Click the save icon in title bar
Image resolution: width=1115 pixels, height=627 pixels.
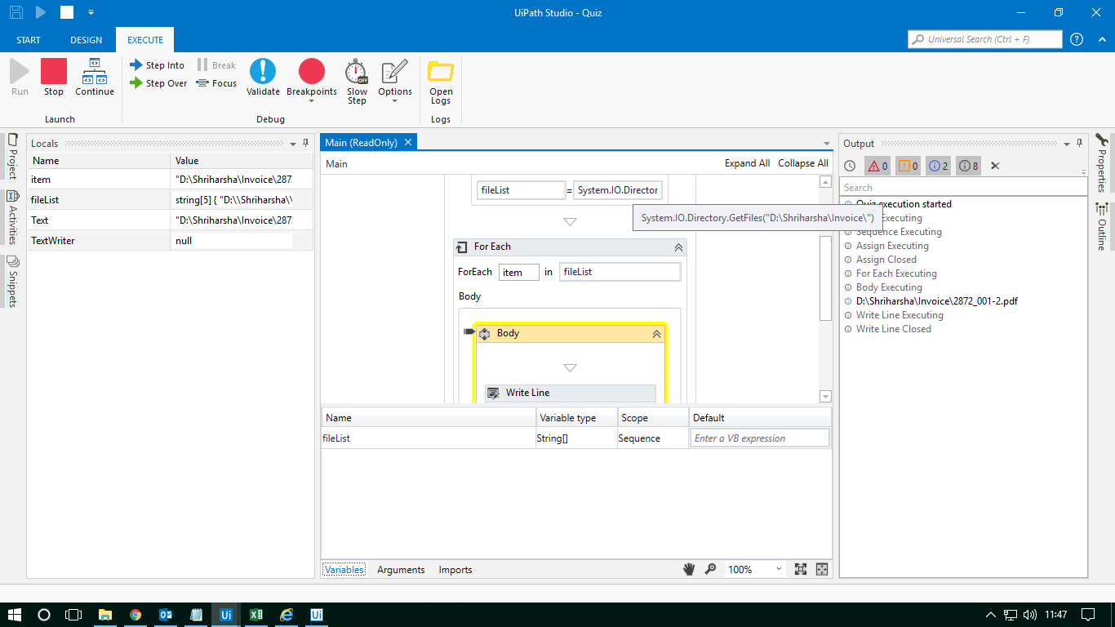click(16, 12)
